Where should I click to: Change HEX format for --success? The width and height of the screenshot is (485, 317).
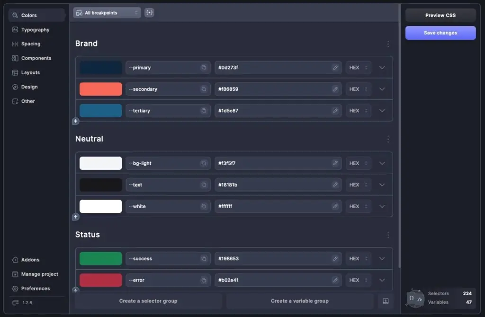point(358,259)
